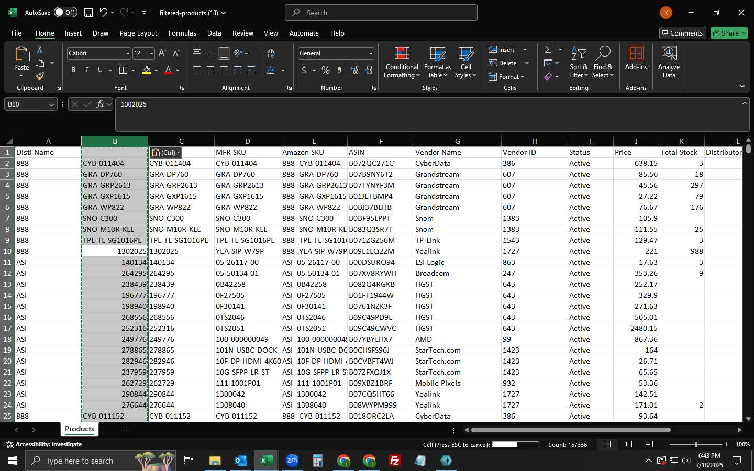Click the Font Color red A

168,70
